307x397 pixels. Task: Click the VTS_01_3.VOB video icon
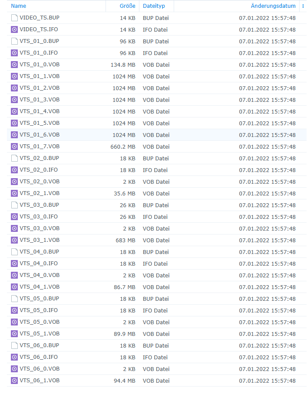[x=14, y=100]
